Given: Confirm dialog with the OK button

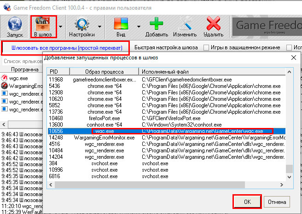Looking at the screenshot, I should tap(247, 202).
